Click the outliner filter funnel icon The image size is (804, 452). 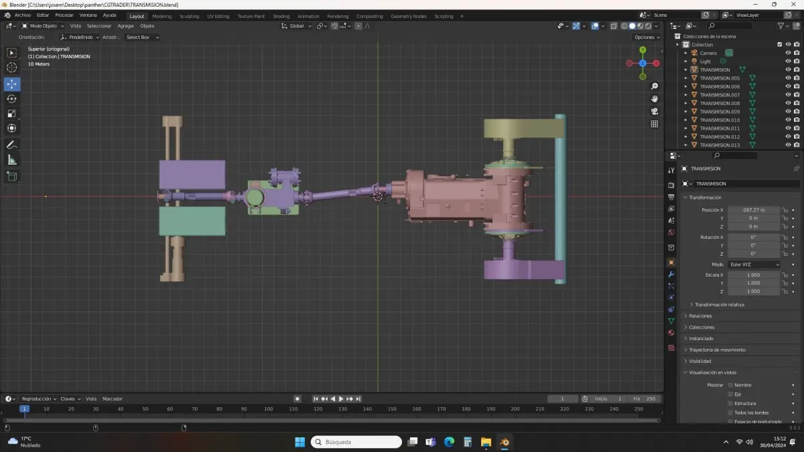782,25
